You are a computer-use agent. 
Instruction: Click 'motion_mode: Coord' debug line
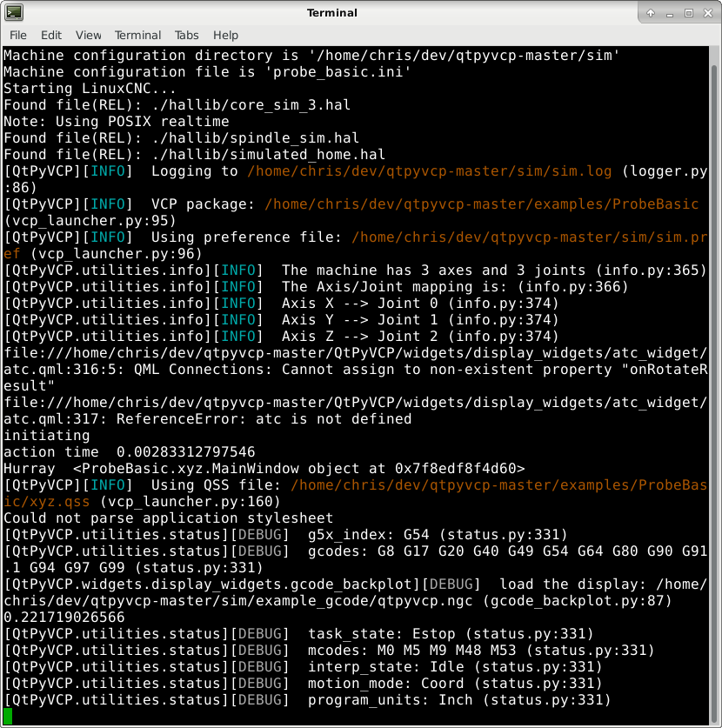click(303, 684)
